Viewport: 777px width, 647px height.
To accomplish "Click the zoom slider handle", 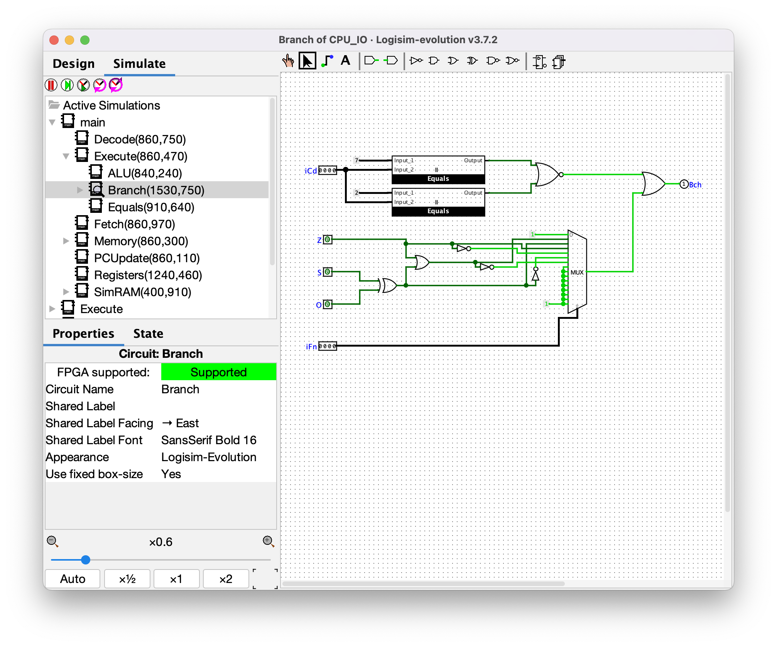I will 86,560.
